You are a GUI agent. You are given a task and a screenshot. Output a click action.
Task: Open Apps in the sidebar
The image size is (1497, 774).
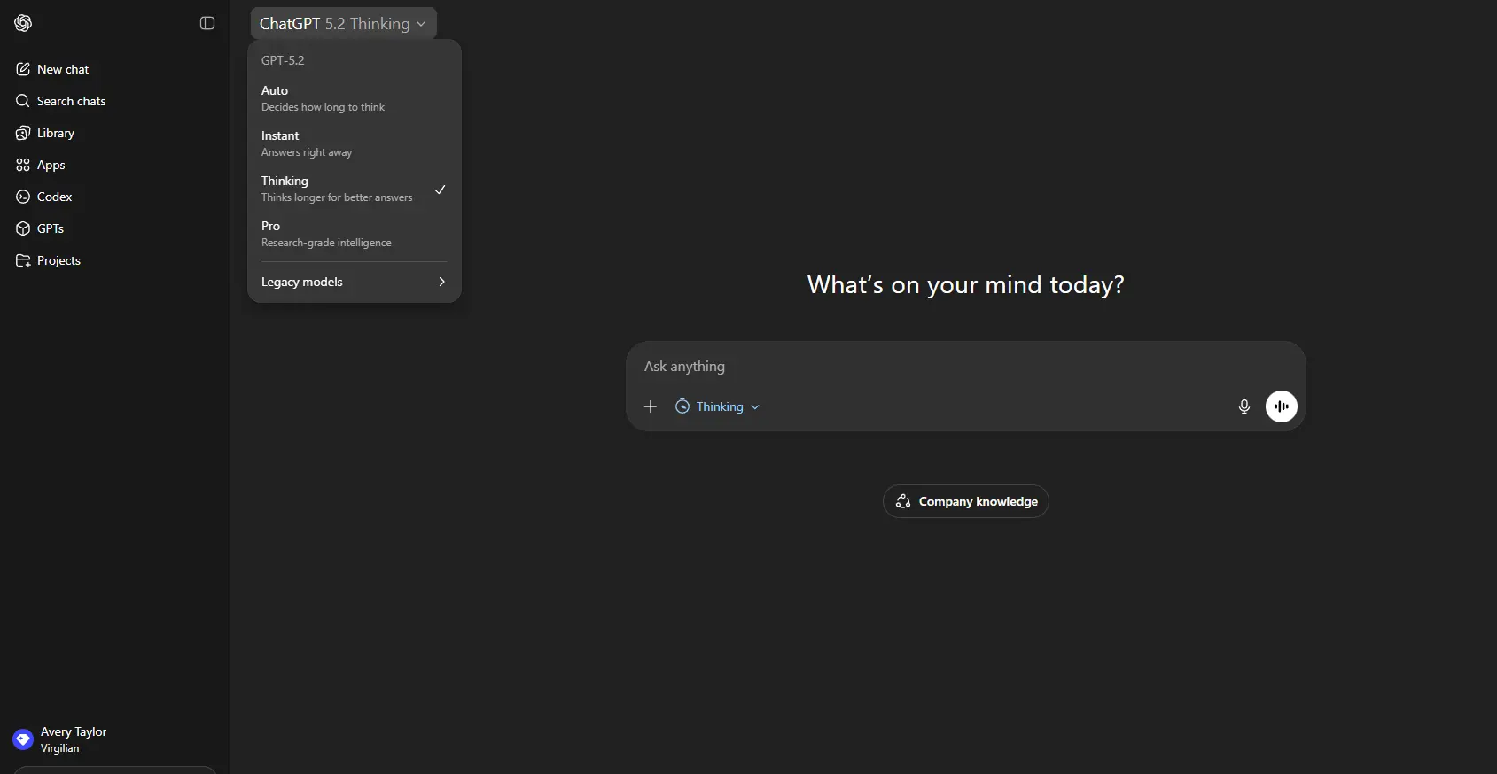pos(115,165)
